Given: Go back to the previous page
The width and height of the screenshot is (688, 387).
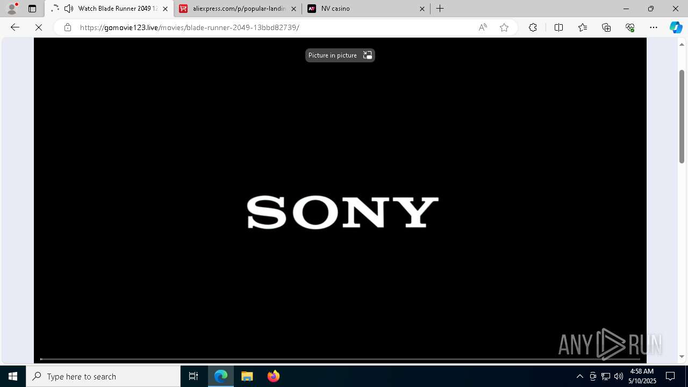Looking at the screenshot, I should point(15,27).
